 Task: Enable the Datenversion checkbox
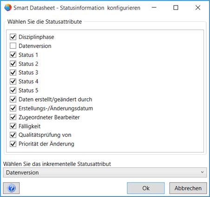coord(13,46)
